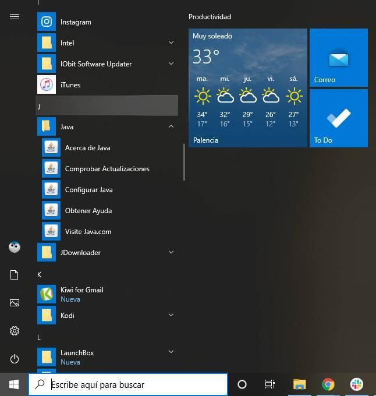The width and height of the screenshot is (376, 396).
Task: Click the Windows Start button
Action: pos(14,384)
